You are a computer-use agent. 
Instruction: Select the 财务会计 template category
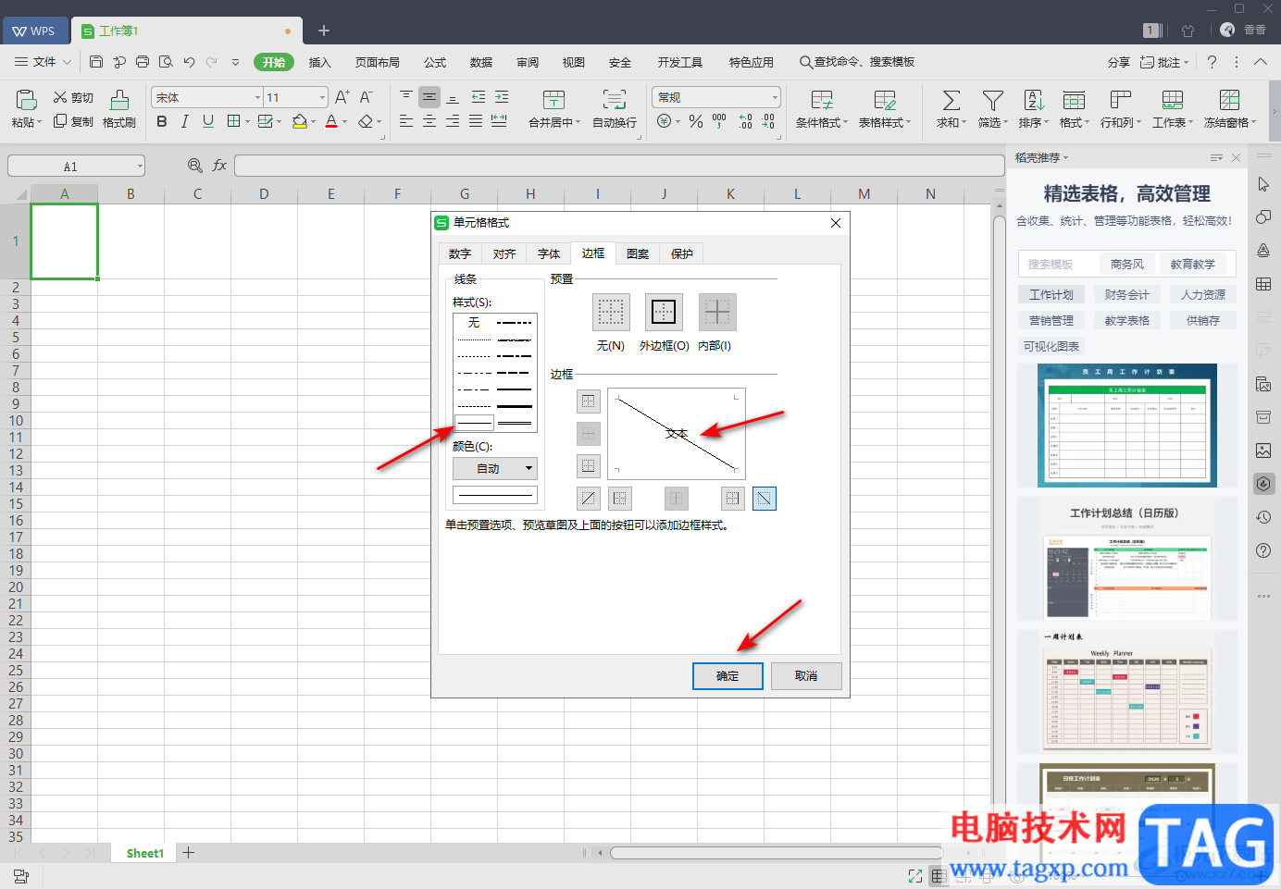pyautogui.click(x=1126, y=295)
